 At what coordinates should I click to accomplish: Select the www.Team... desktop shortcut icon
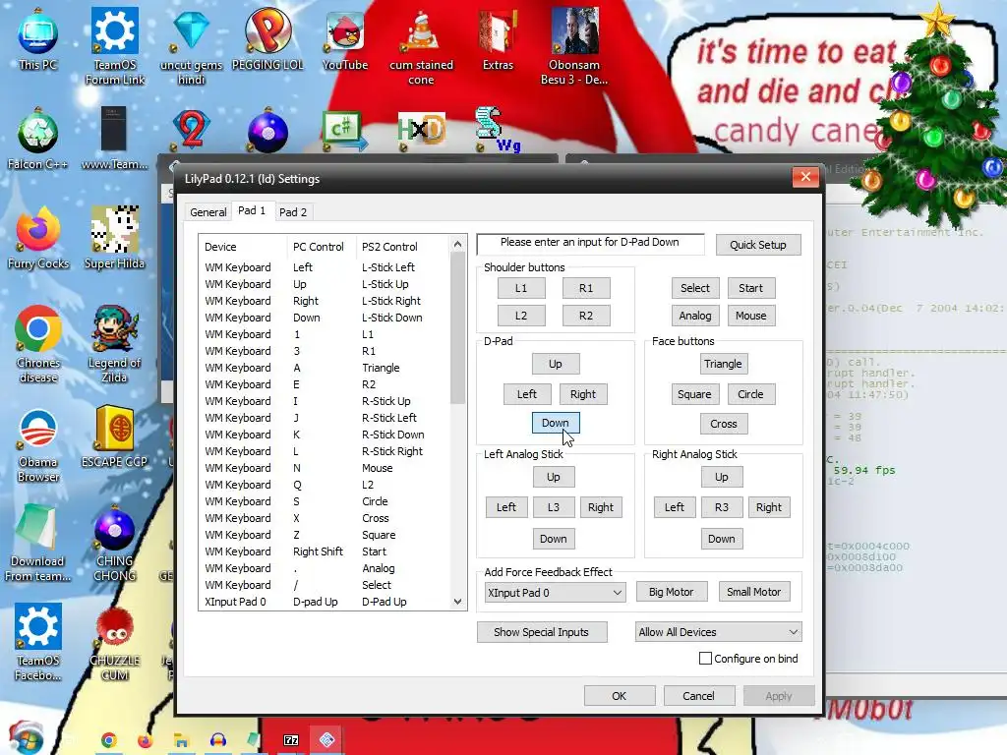(114, 139)
